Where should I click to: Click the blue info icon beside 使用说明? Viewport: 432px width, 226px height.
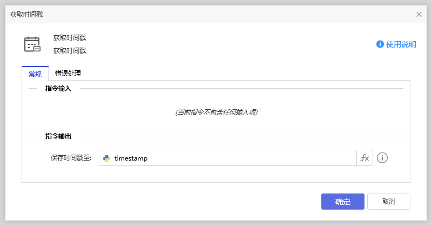[x=380, y=44]
